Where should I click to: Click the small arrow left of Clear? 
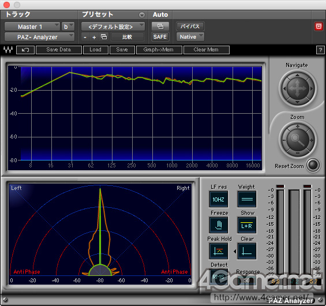pyautogui.click(x=235, y=252)
